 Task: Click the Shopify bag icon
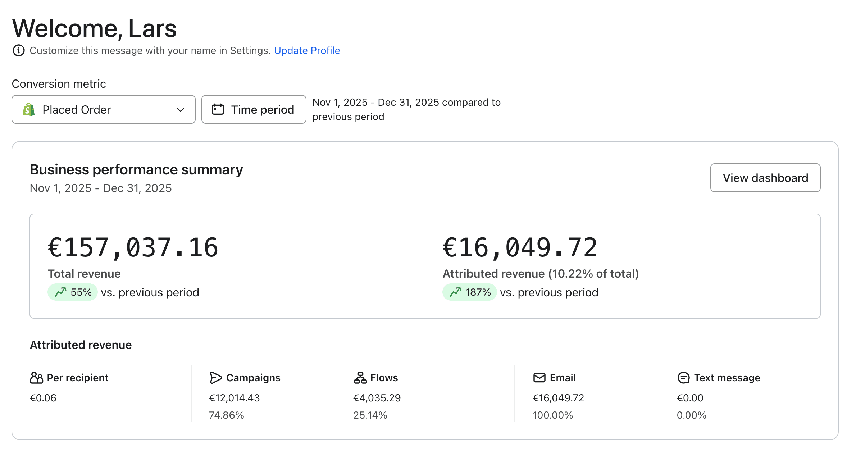pyautogui.click(x=29, y=109)
